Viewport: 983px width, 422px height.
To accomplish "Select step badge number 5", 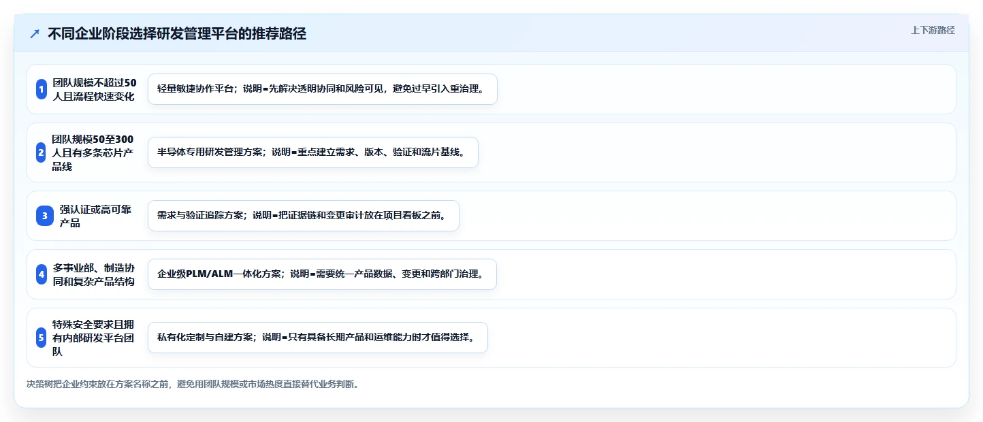I will click(41, 338).
